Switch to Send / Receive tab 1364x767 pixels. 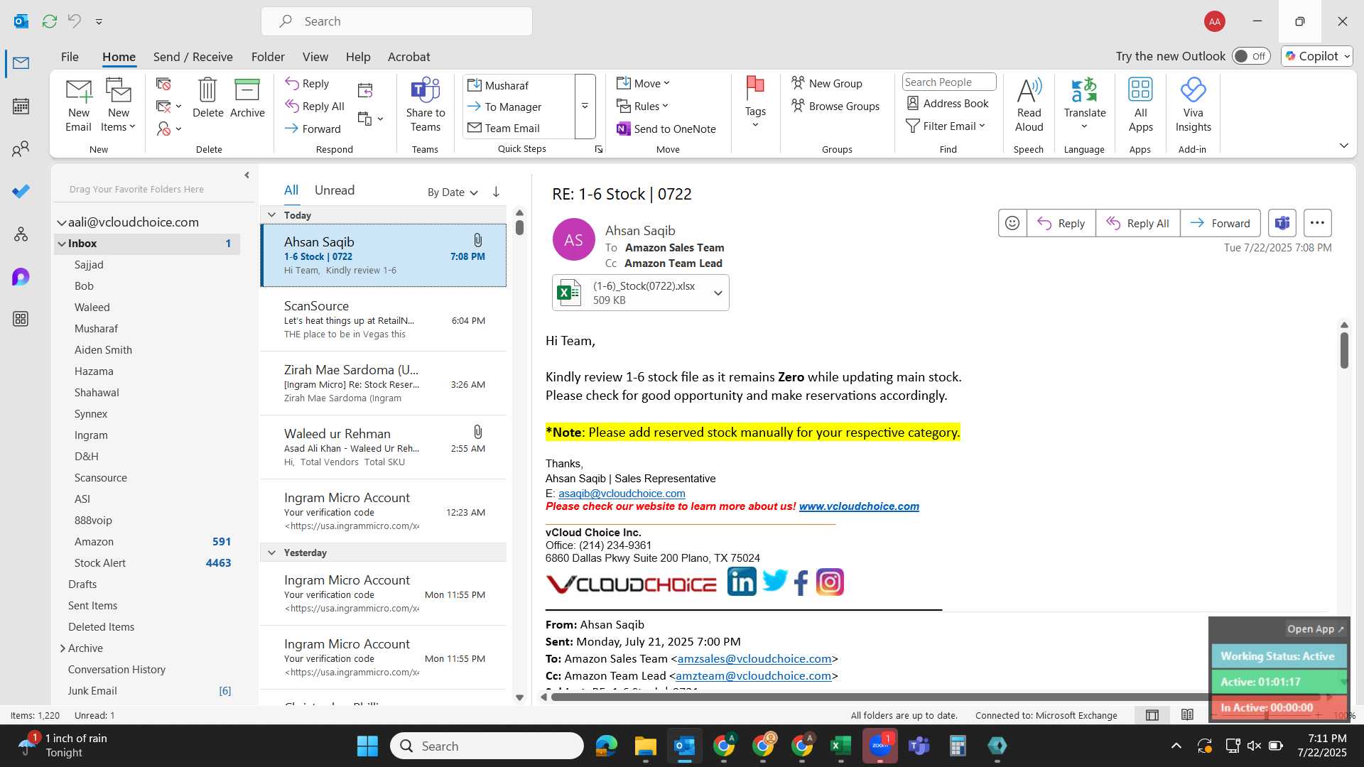coord(193,57)
